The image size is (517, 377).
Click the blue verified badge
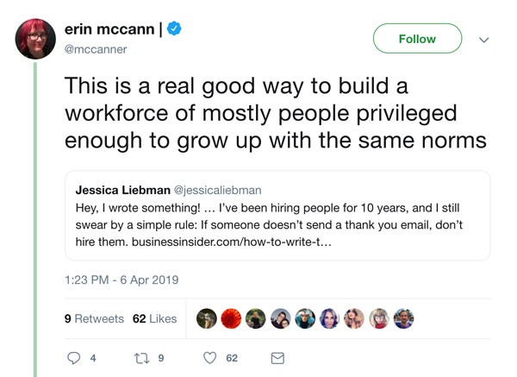(174, 28)
